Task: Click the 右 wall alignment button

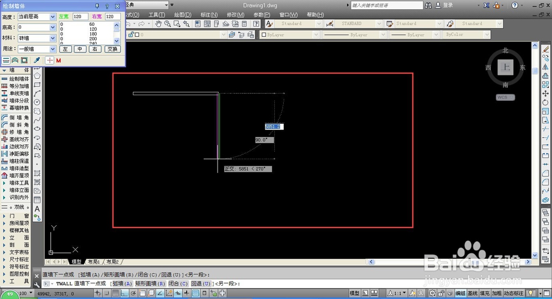Action: point(95,49)
